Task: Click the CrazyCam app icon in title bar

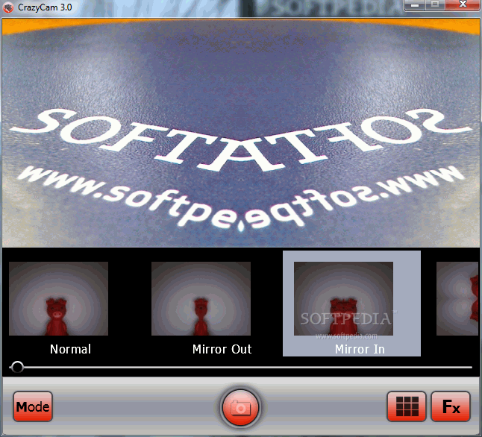Action: (8, 7)
